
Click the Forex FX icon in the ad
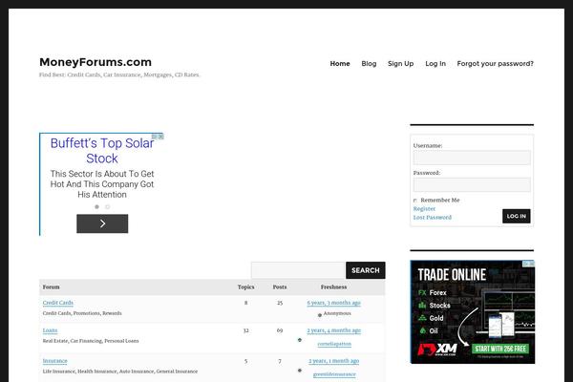[x=422, y=293]
